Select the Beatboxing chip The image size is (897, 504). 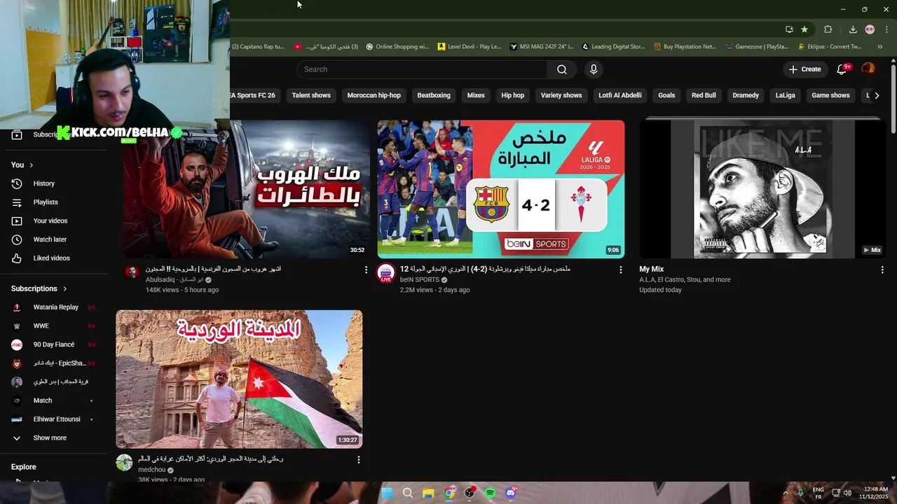[x=434, y=95]
